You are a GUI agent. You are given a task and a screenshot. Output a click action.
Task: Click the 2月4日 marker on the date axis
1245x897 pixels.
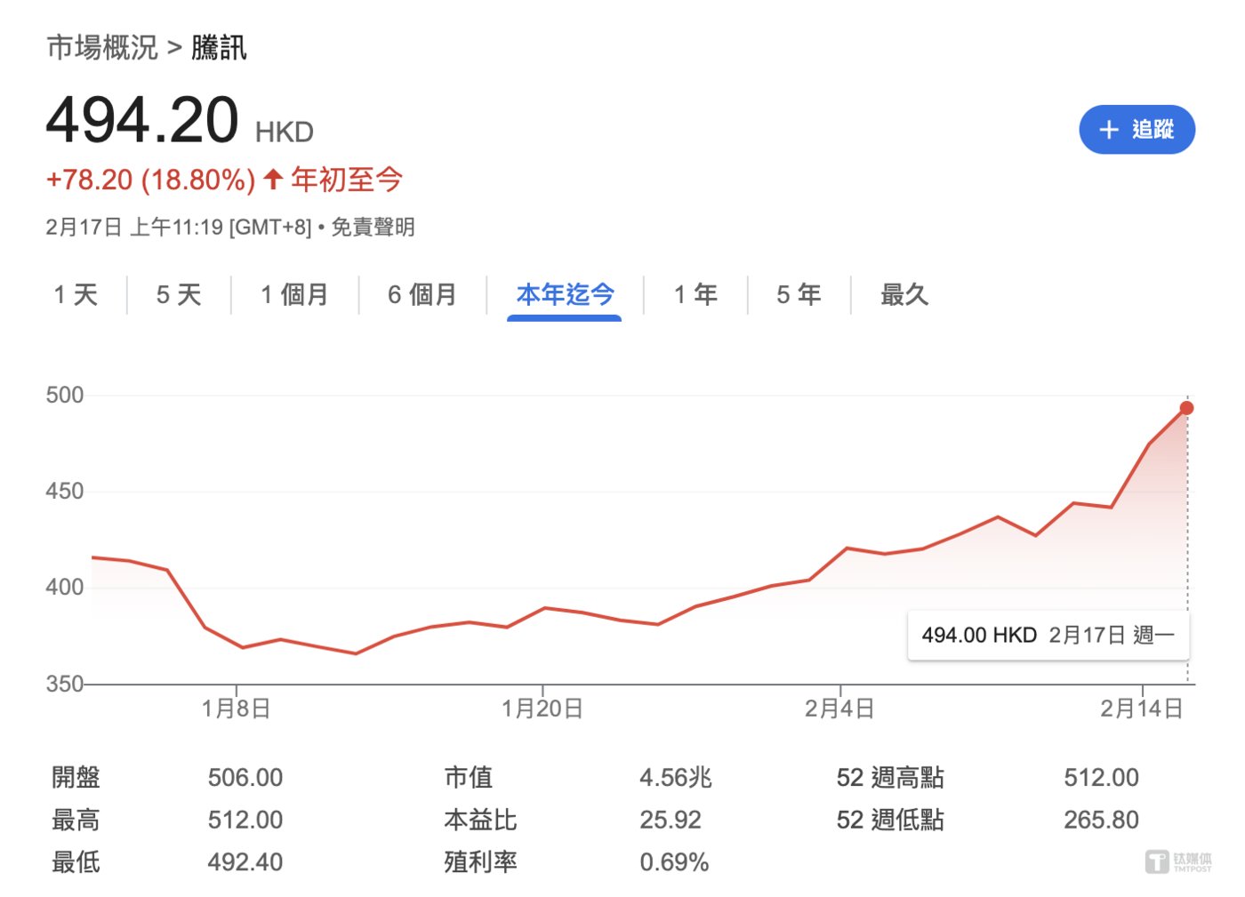coord(839,709)
